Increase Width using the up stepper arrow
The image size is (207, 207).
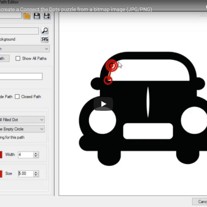coord(36,153)
